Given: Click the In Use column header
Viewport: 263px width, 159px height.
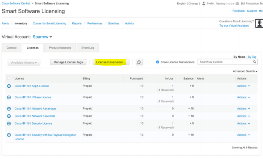Looking at the screenshot, I should pyautogui.click(x=169, y=78).
